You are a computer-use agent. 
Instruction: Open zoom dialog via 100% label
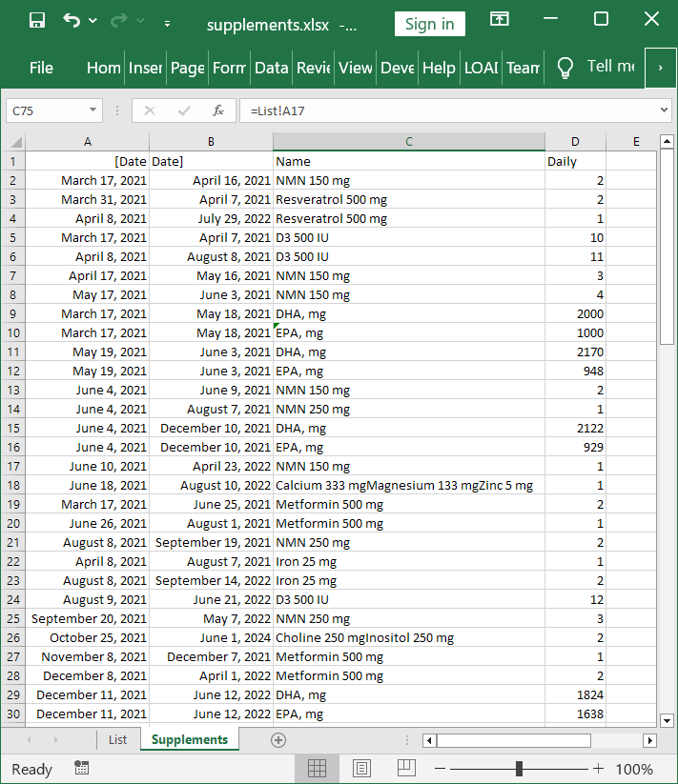634,769
